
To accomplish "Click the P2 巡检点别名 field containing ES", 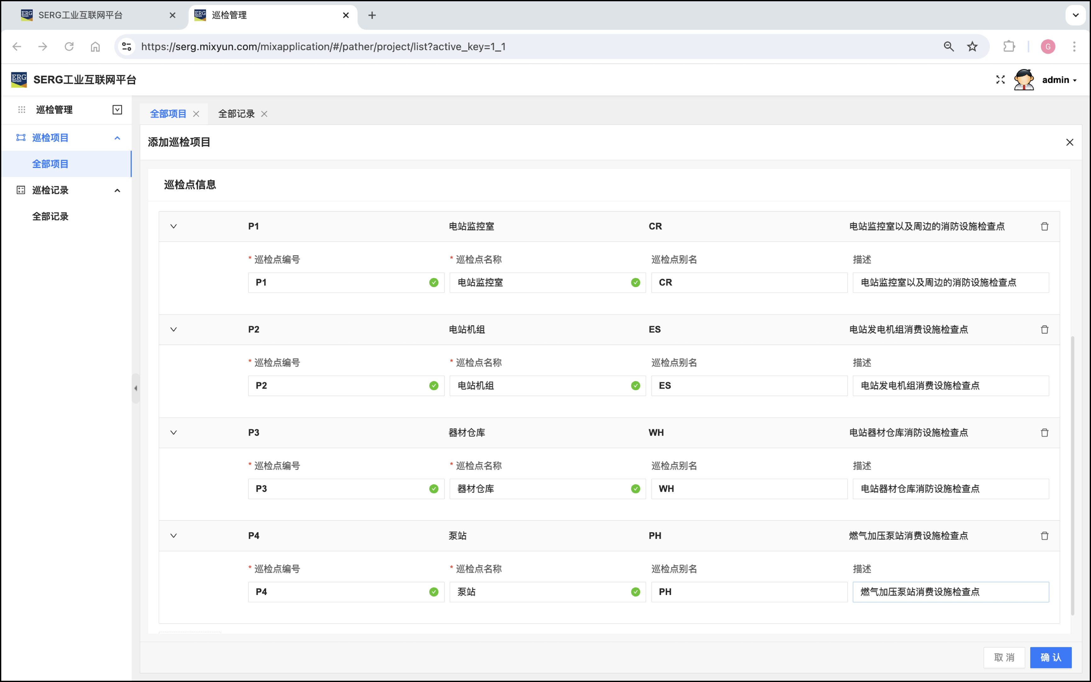I will (749, 386).
